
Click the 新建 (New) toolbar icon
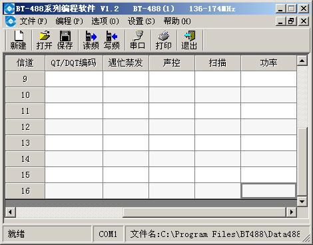coord(18,41)
